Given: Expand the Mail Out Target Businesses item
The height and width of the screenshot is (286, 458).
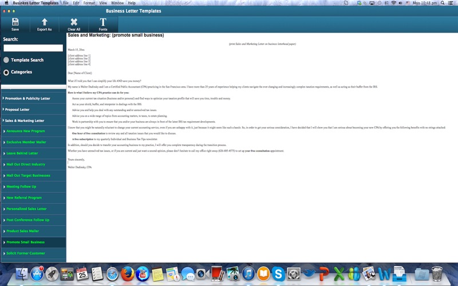Looking at the screenshot, I should tap(33, 176).
